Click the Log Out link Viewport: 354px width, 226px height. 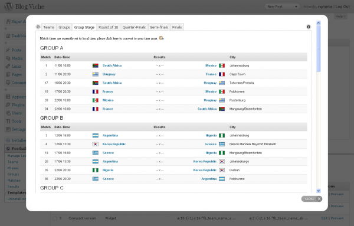(342, 6)
